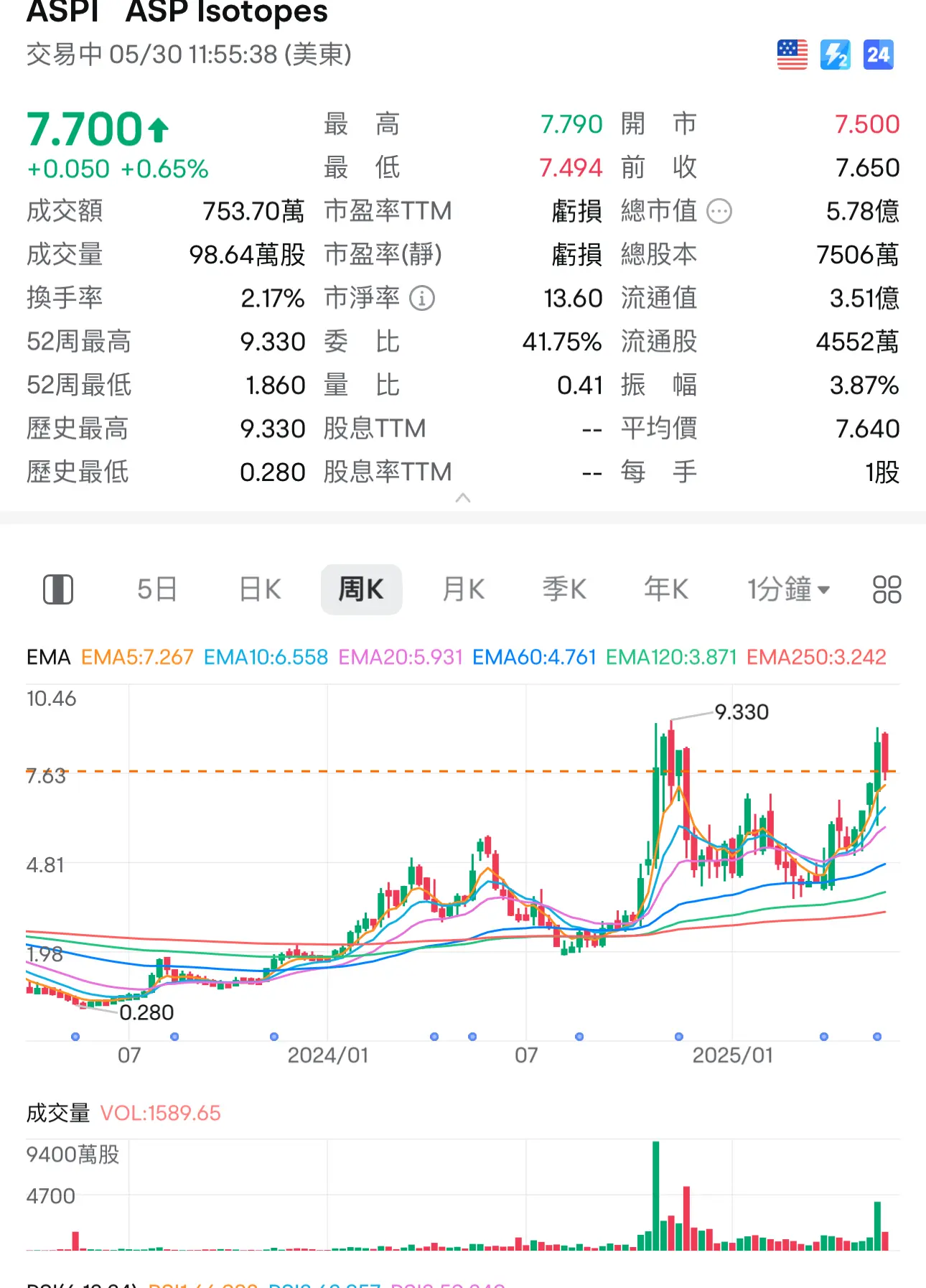This screenshot has height=1288, width=926.
Task: Tap the tallest green volume bar
Action: [655, 1195]
